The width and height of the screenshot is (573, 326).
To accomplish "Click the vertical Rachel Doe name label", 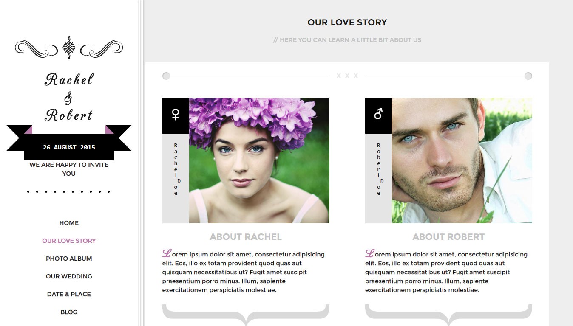I will point(176,169).
